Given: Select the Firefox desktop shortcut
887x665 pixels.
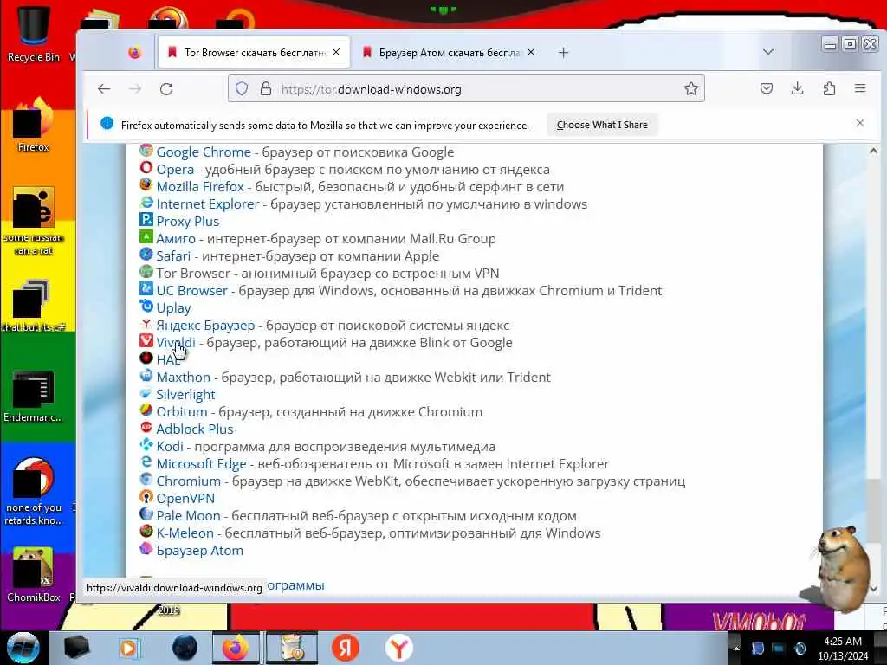Looking at the screenshot, I should (34, 126).
